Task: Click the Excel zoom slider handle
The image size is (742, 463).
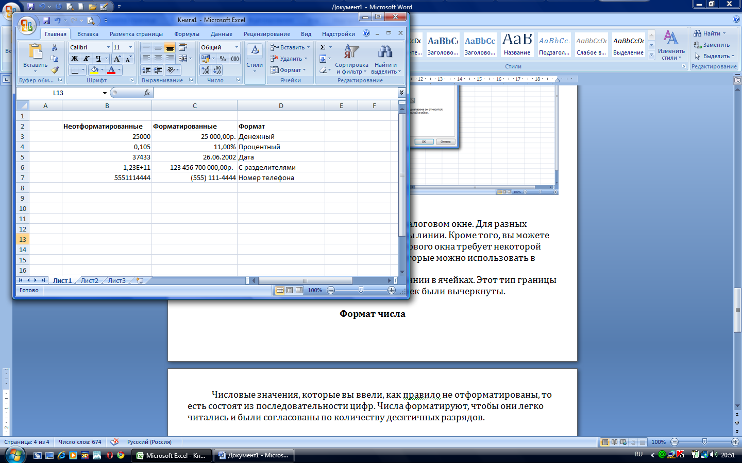Action: point(361,290)
